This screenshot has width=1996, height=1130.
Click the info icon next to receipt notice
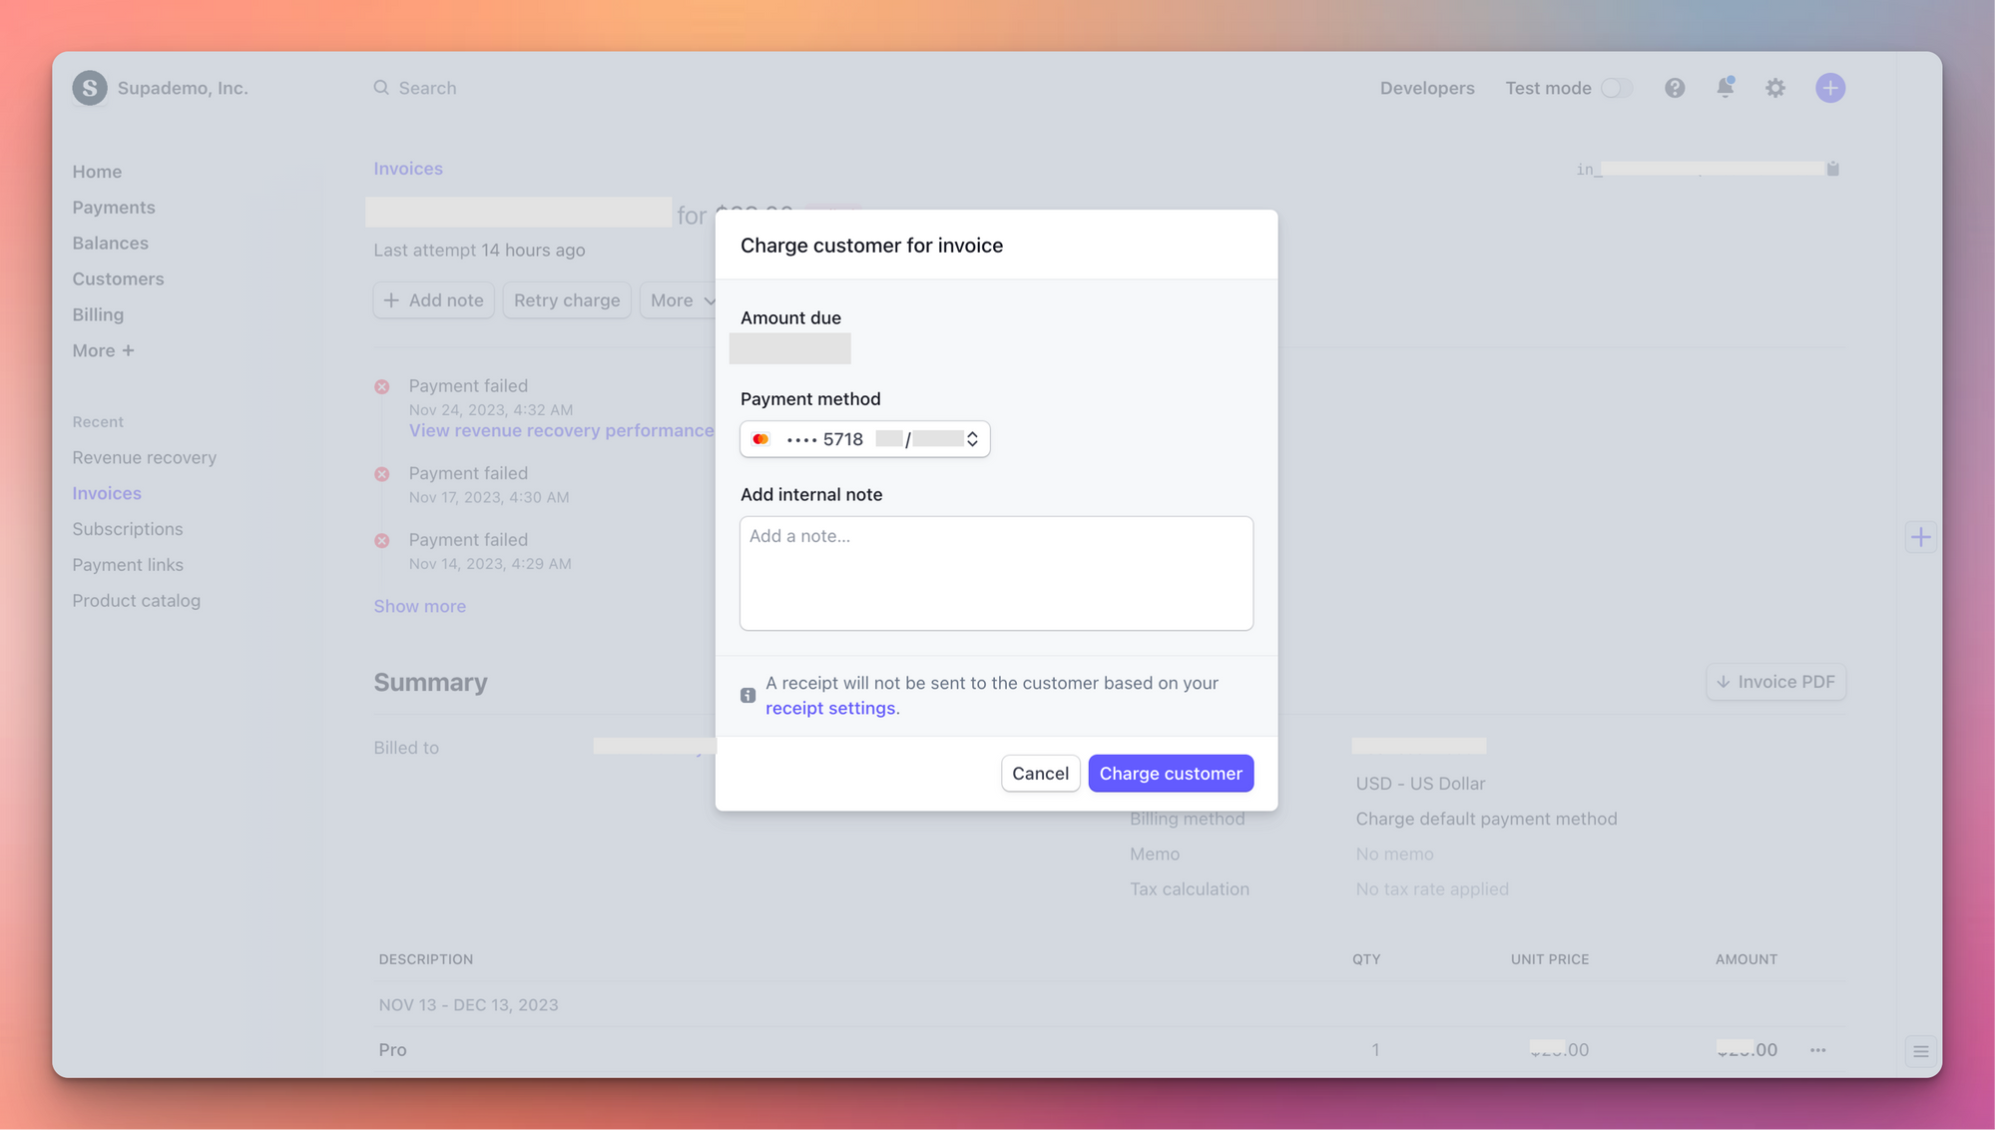pyautogui.click(x=747, y=695)
